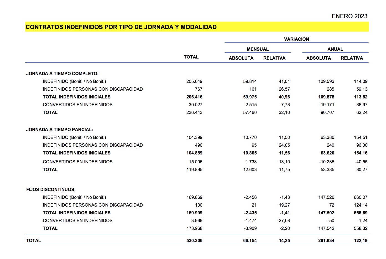Click the bottom TOTAL row label

[34, 240]
